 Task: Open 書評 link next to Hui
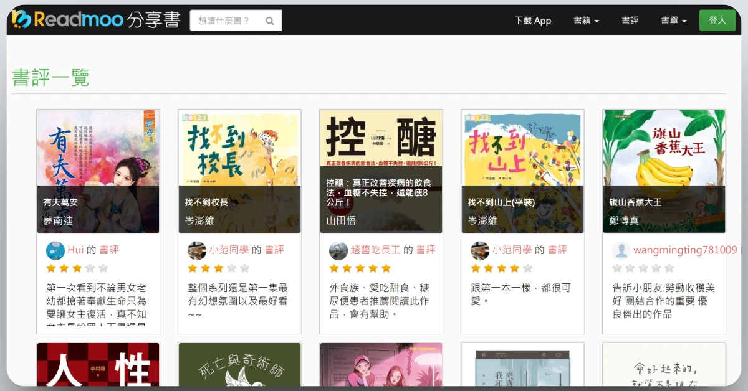pos(108,250)
